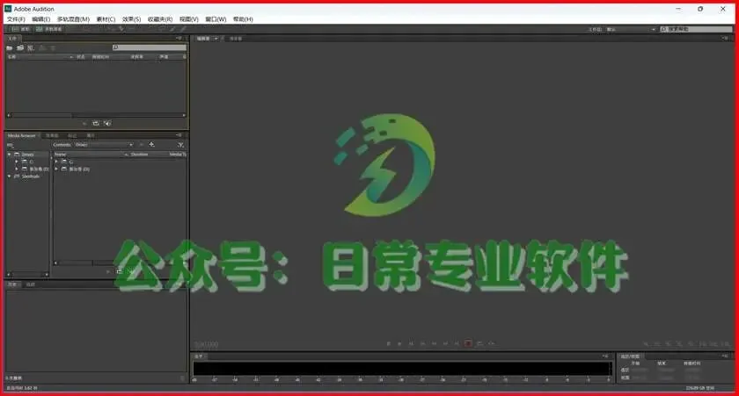The width and height of the screenshot is (739, 396).
Task: Click the Levels meter bar
Action: pos(402,368)
